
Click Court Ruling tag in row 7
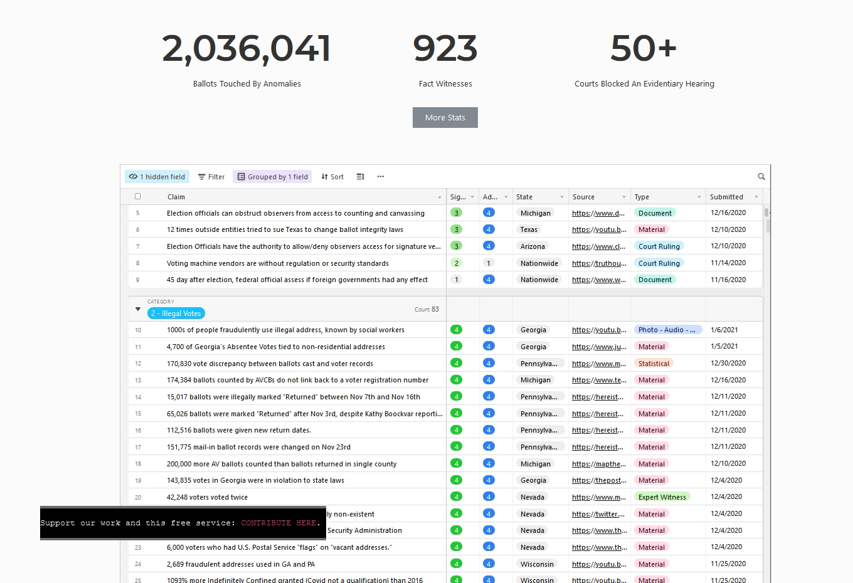click(x=659, y=246)
